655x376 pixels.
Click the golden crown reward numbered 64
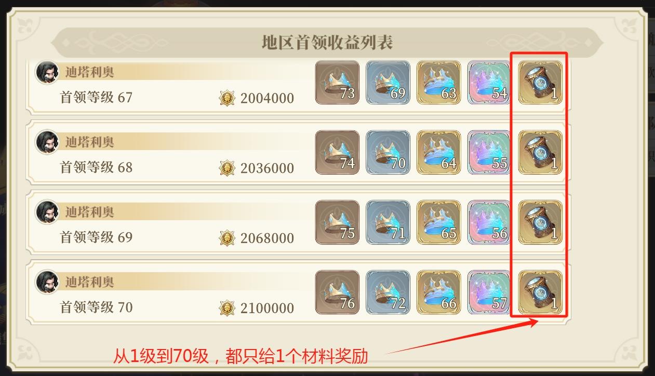pyautogui.click(x=438, y=152)
